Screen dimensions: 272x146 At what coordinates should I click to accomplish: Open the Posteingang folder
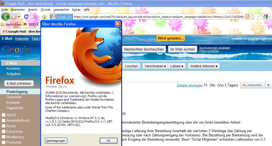point(17,92)
